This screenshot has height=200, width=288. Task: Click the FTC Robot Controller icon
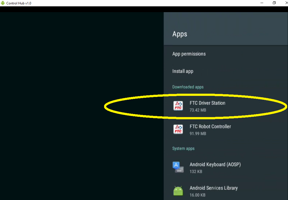pos(178,129)
